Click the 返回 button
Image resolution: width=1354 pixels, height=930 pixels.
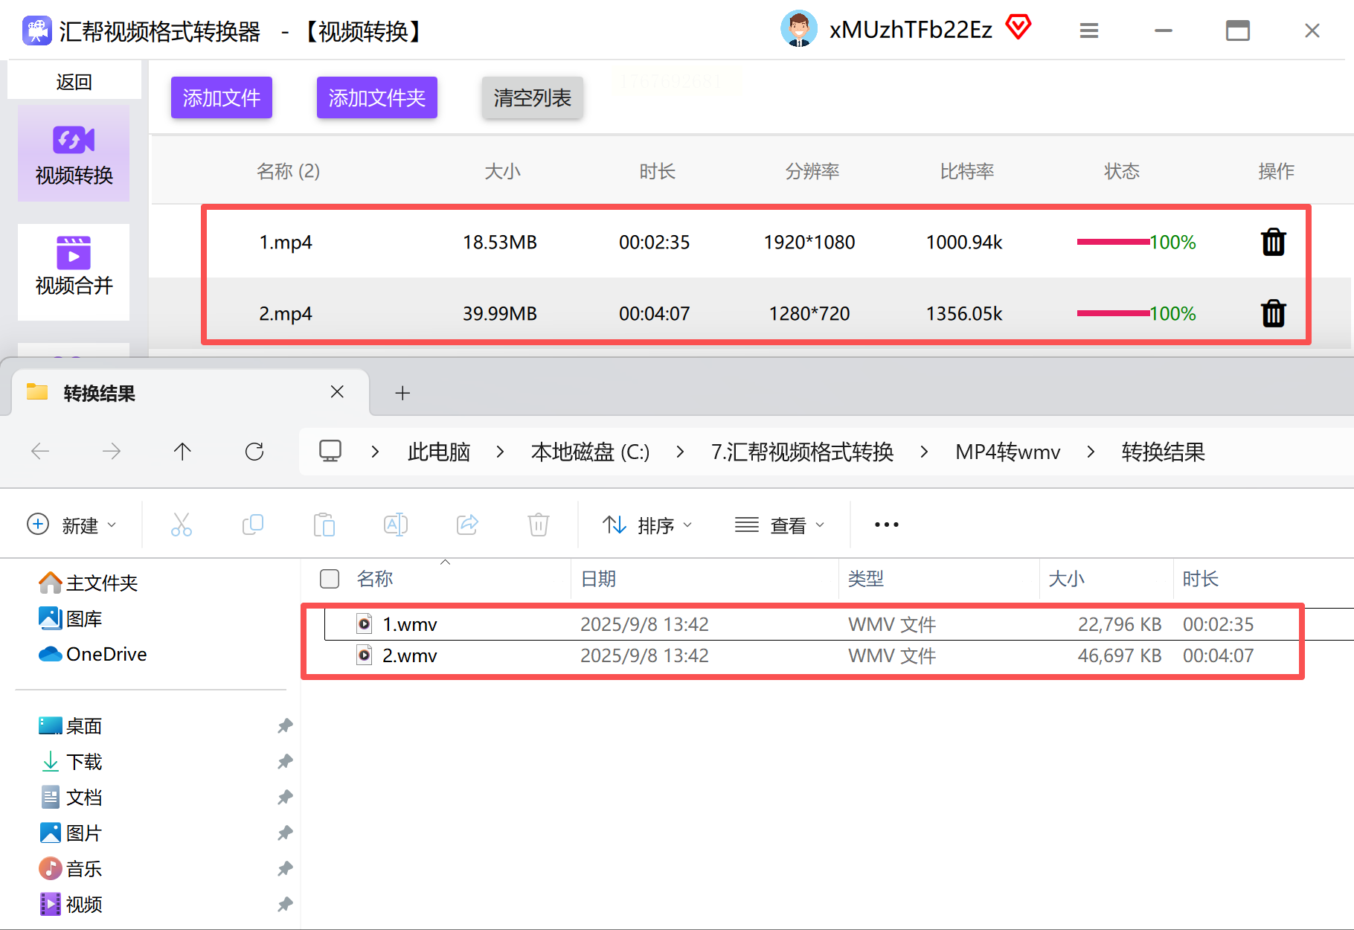(74, 80)
